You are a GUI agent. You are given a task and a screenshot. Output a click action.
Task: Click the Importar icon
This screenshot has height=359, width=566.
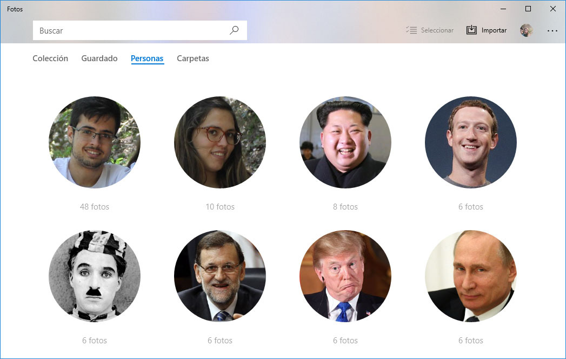coord(470,30)
